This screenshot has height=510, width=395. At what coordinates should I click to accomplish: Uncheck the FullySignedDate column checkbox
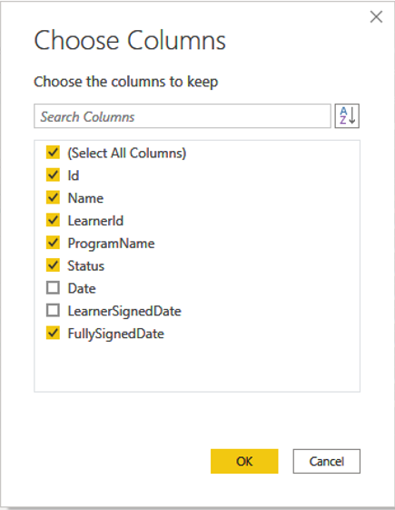click(x=53, y=333)
